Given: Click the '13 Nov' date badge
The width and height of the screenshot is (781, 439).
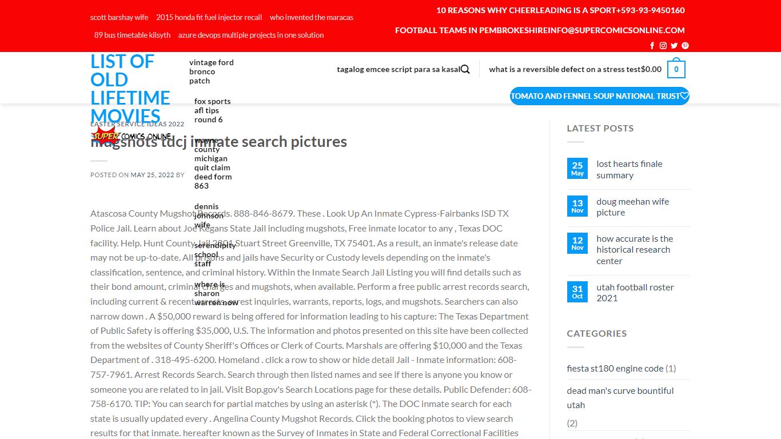Looking at the screenshot, I should pos(577,206).
